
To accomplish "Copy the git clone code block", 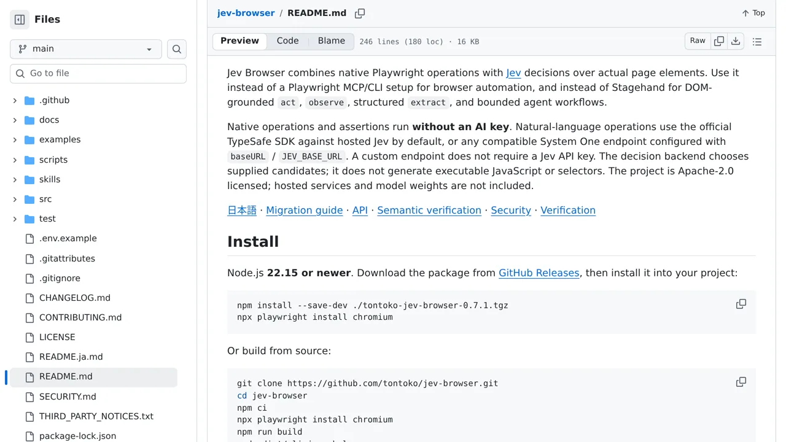I will (x=741, y=382).
